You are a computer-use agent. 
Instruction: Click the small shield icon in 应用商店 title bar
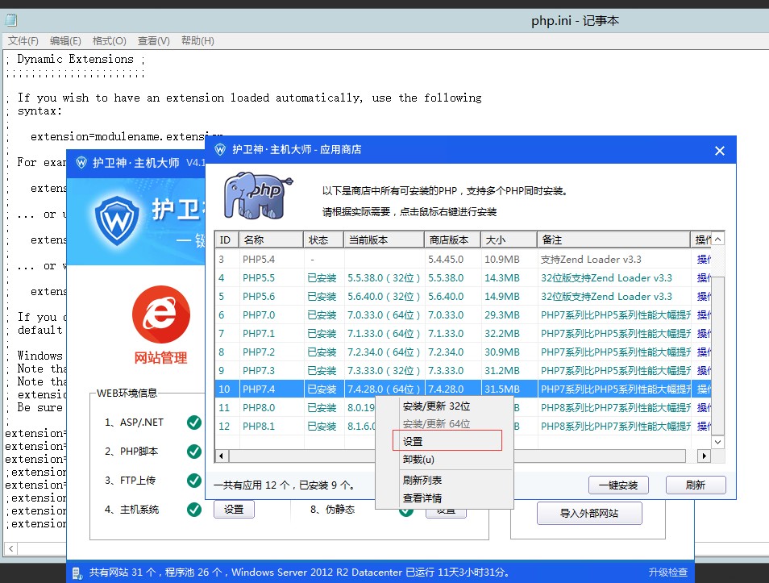click(220, 149)
